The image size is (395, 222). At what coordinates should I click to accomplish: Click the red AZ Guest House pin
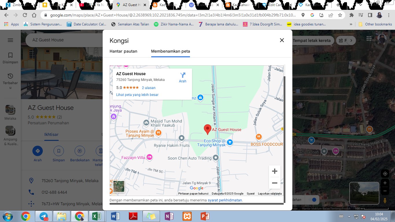click(x=207, y=129)
